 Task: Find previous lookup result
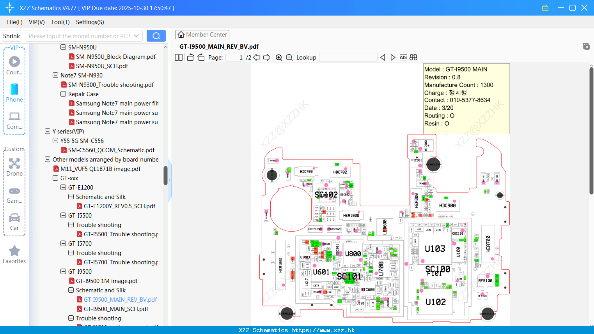coord(383,57)
